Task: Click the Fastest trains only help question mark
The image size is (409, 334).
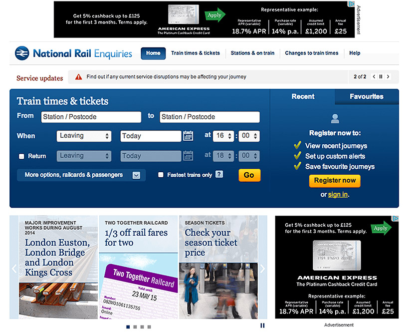Action: click(219, 174)
